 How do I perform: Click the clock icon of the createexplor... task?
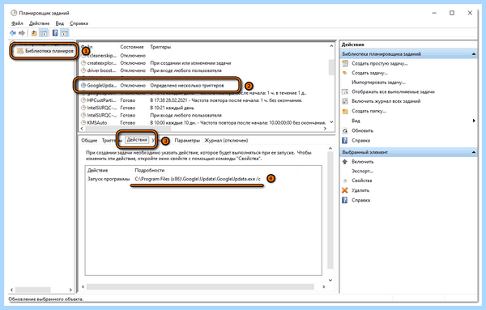[83, 63]
